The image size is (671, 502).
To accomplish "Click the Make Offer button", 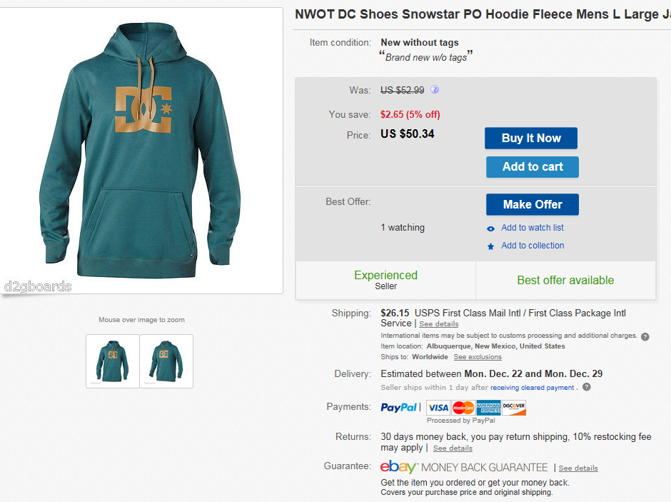I will click(x=533, y=204).
